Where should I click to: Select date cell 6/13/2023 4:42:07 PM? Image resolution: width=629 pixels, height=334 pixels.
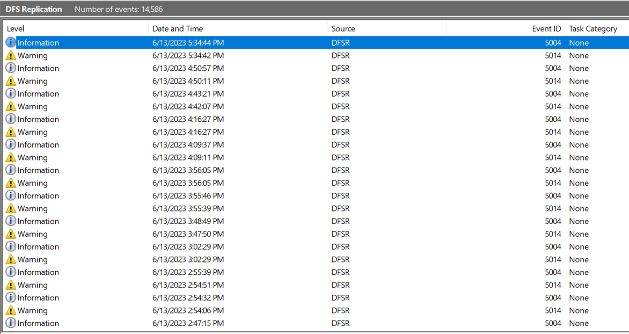pos(188,106)
